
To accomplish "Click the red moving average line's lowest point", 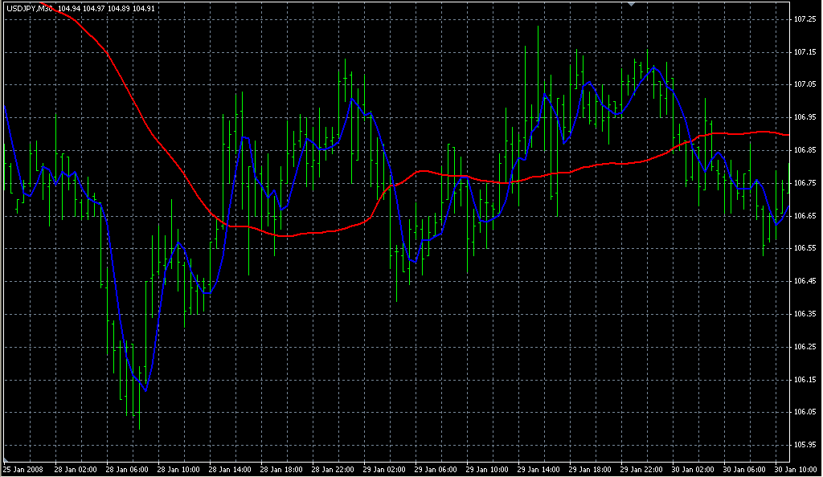I will click(x=287, y=236).
